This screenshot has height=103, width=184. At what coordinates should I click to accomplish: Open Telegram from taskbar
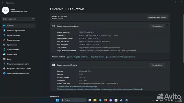pos(100,100)
